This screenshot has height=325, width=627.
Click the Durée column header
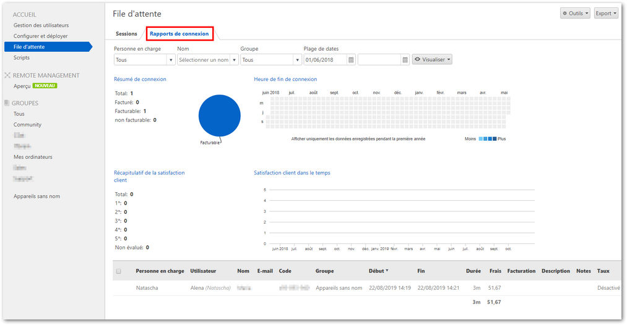(473, 271)
